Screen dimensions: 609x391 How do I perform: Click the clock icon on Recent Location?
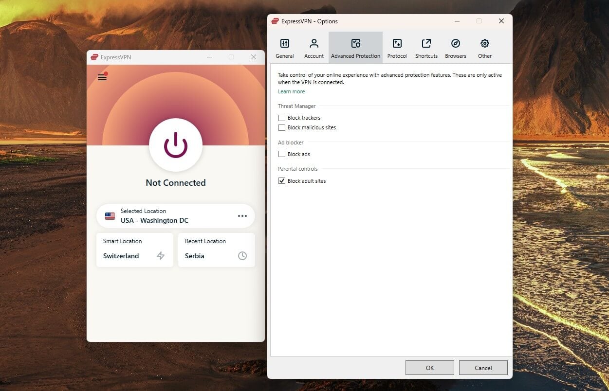click(242, 256)
